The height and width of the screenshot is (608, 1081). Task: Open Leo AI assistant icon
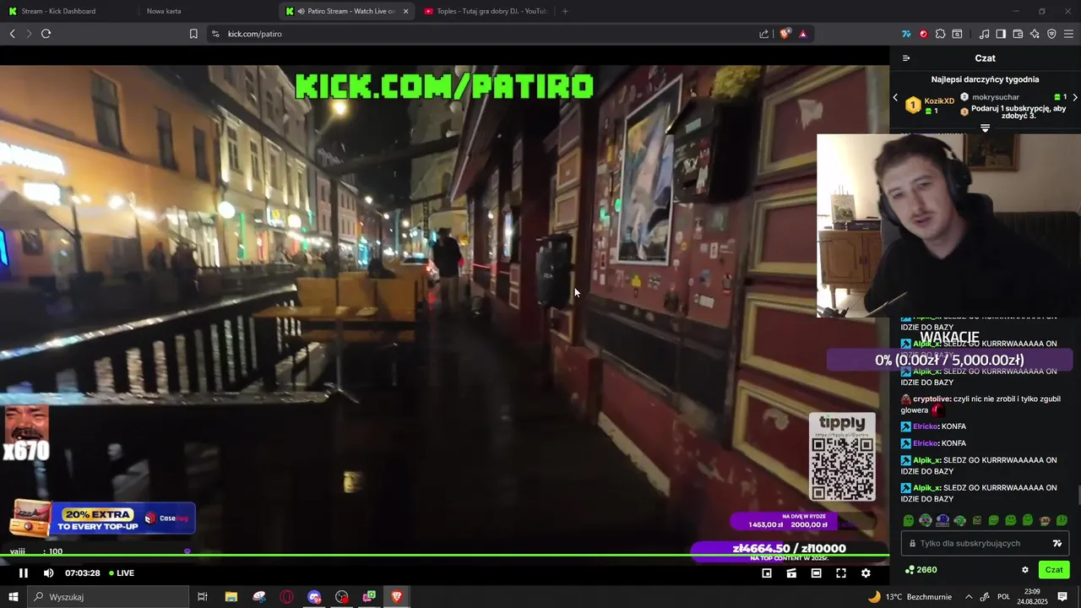tap(1035, 34)
